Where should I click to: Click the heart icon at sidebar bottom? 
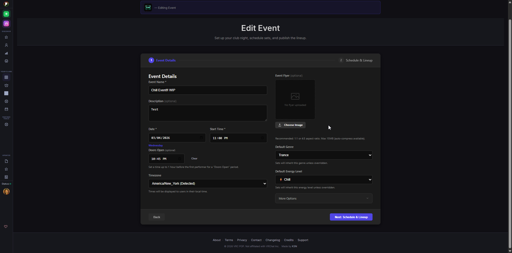pyautogui.click(x=6, y=227)
